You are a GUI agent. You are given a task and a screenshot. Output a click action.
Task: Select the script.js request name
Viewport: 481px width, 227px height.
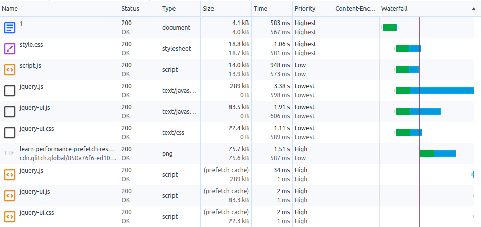tap(30, 65)
